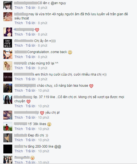Like the 'chào mừng trở lại ^^' comment
The image size is (137, 164).
tap(19, 68)
